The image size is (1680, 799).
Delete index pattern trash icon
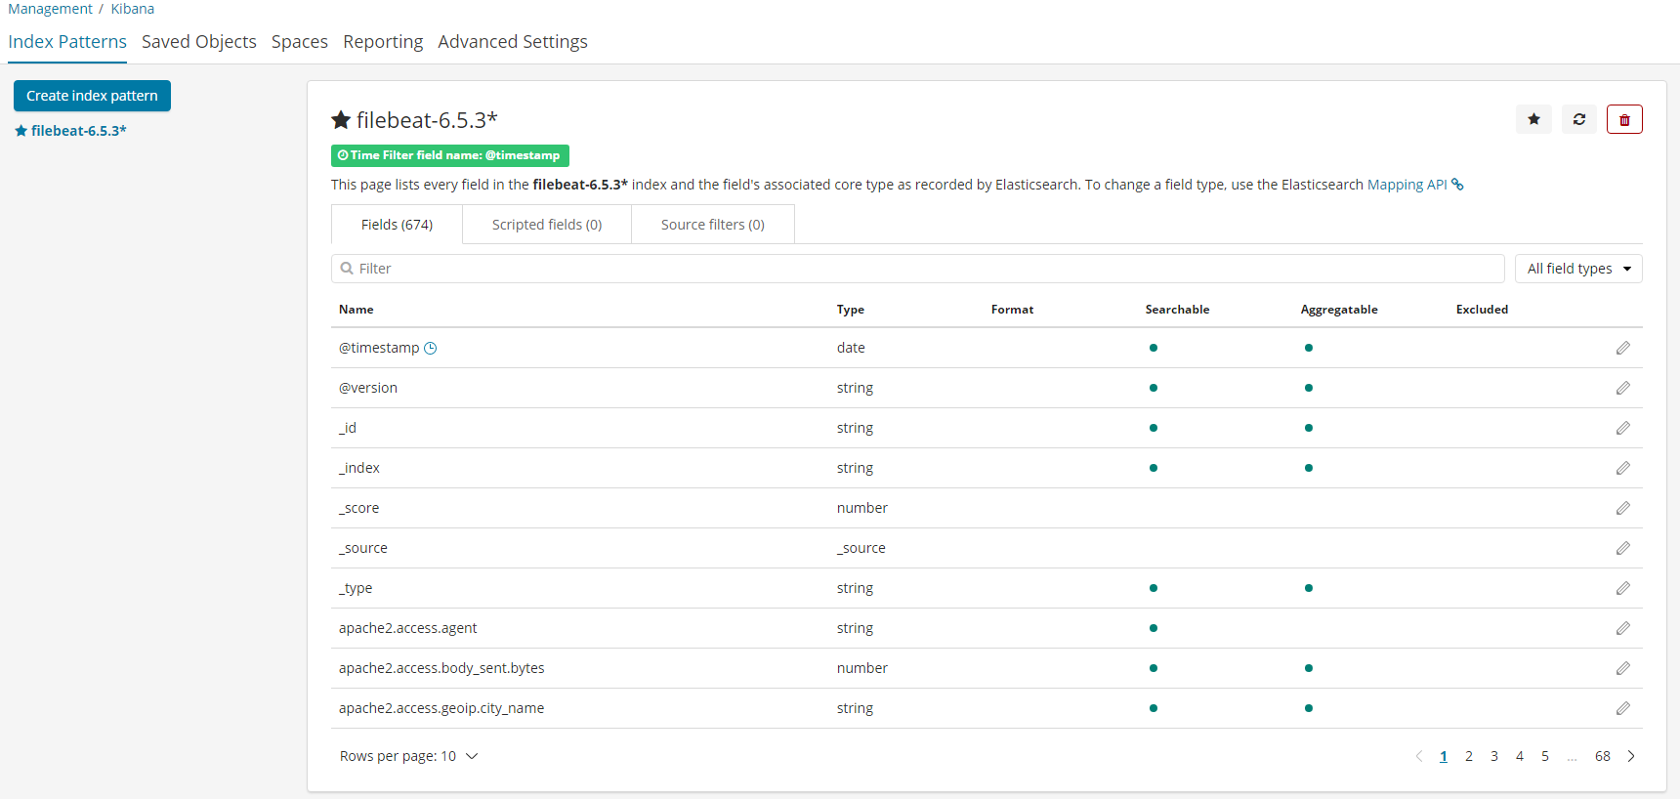(1624, 119)
